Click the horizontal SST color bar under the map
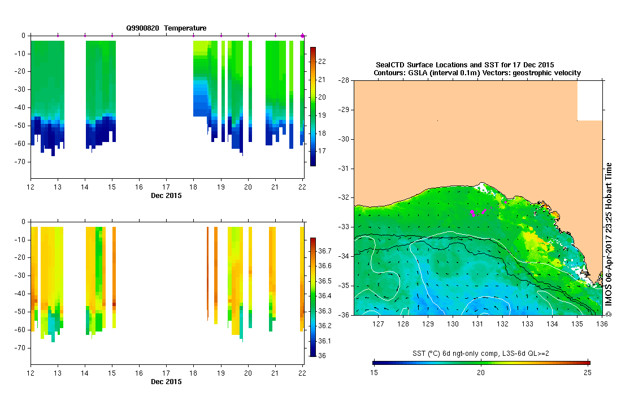The height and width of the screenshot is (396, 621). [481, 363]
